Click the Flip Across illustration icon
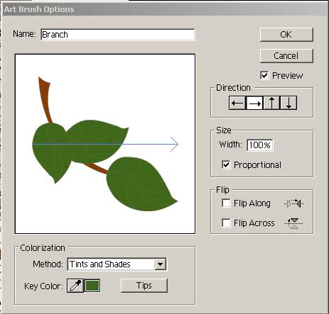The height and width of the screenshot is (314, 329). click(294, 223)
